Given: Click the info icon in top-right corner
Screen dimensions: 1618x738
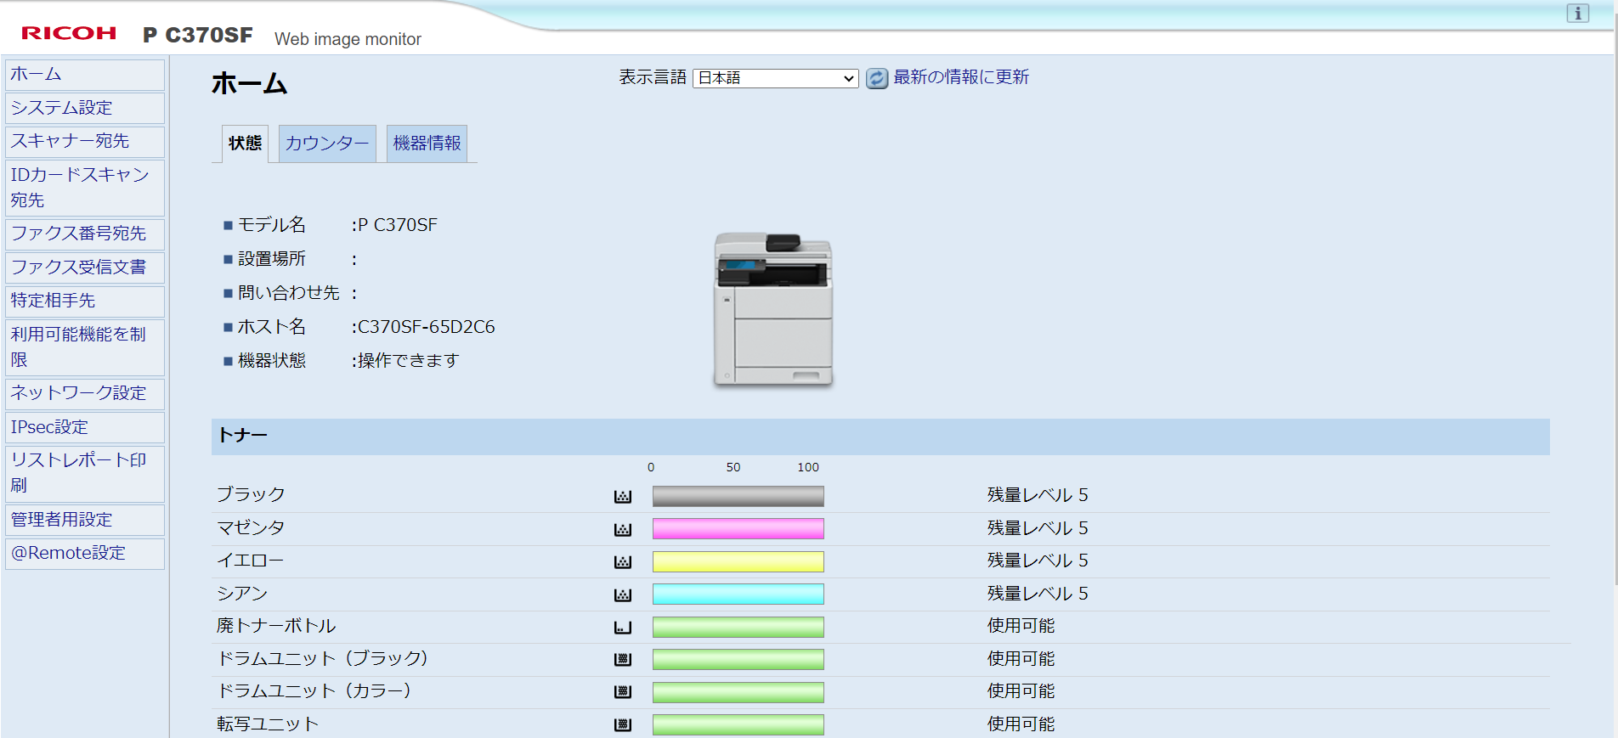Looking at the screenshot, I should (x=1577, y=14).
